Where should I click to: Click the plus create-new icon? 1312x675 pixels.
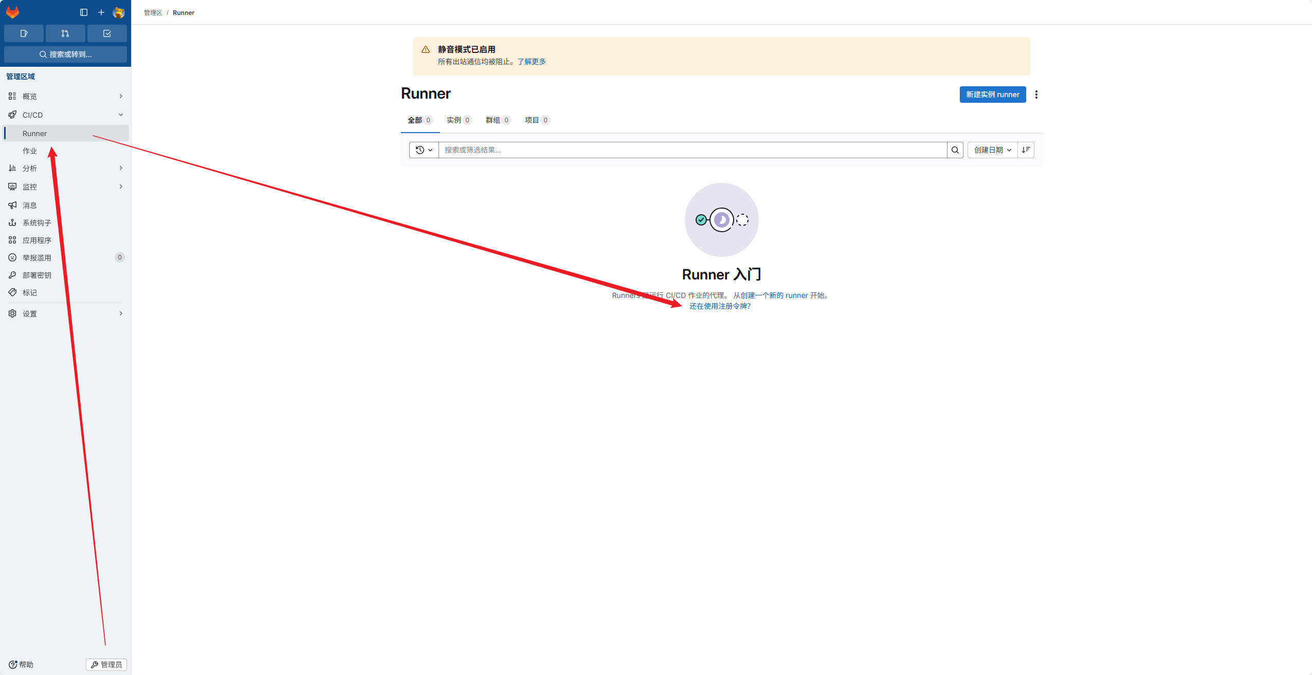click(x=101, y=12)
